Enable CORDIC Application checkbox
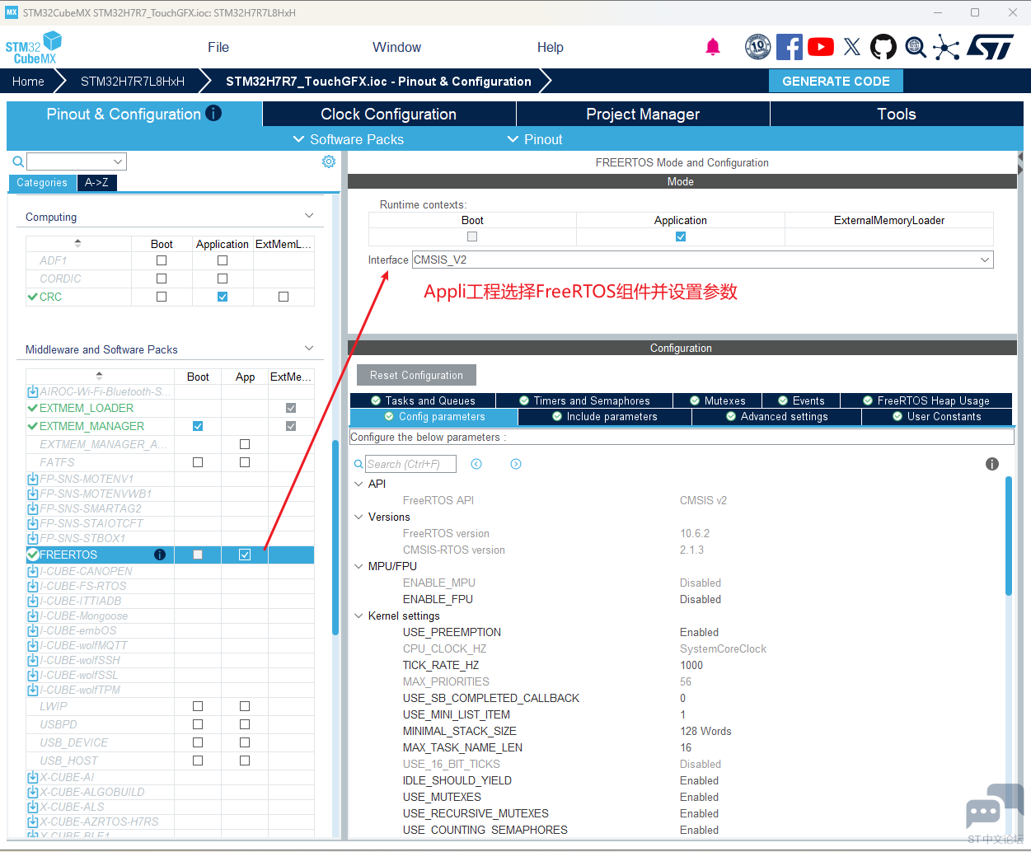 coord(223,279)
